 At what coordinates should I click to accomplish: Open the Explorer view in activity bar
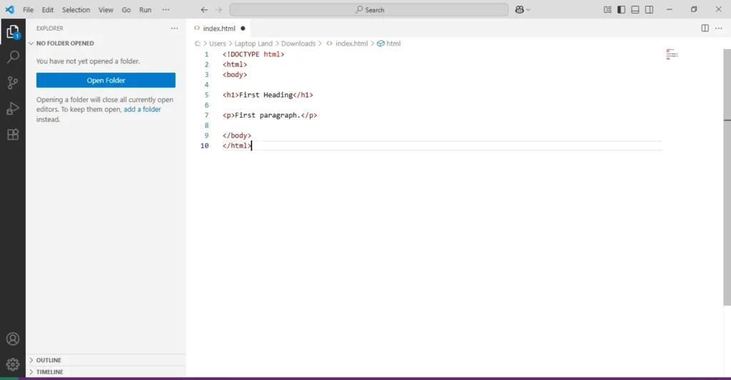pos(12,32)
